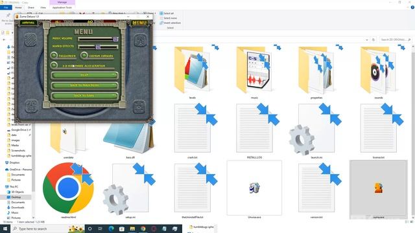Select the zuma.exe file icon
Viewport: 415px width, 233px height.
(379, 188)
